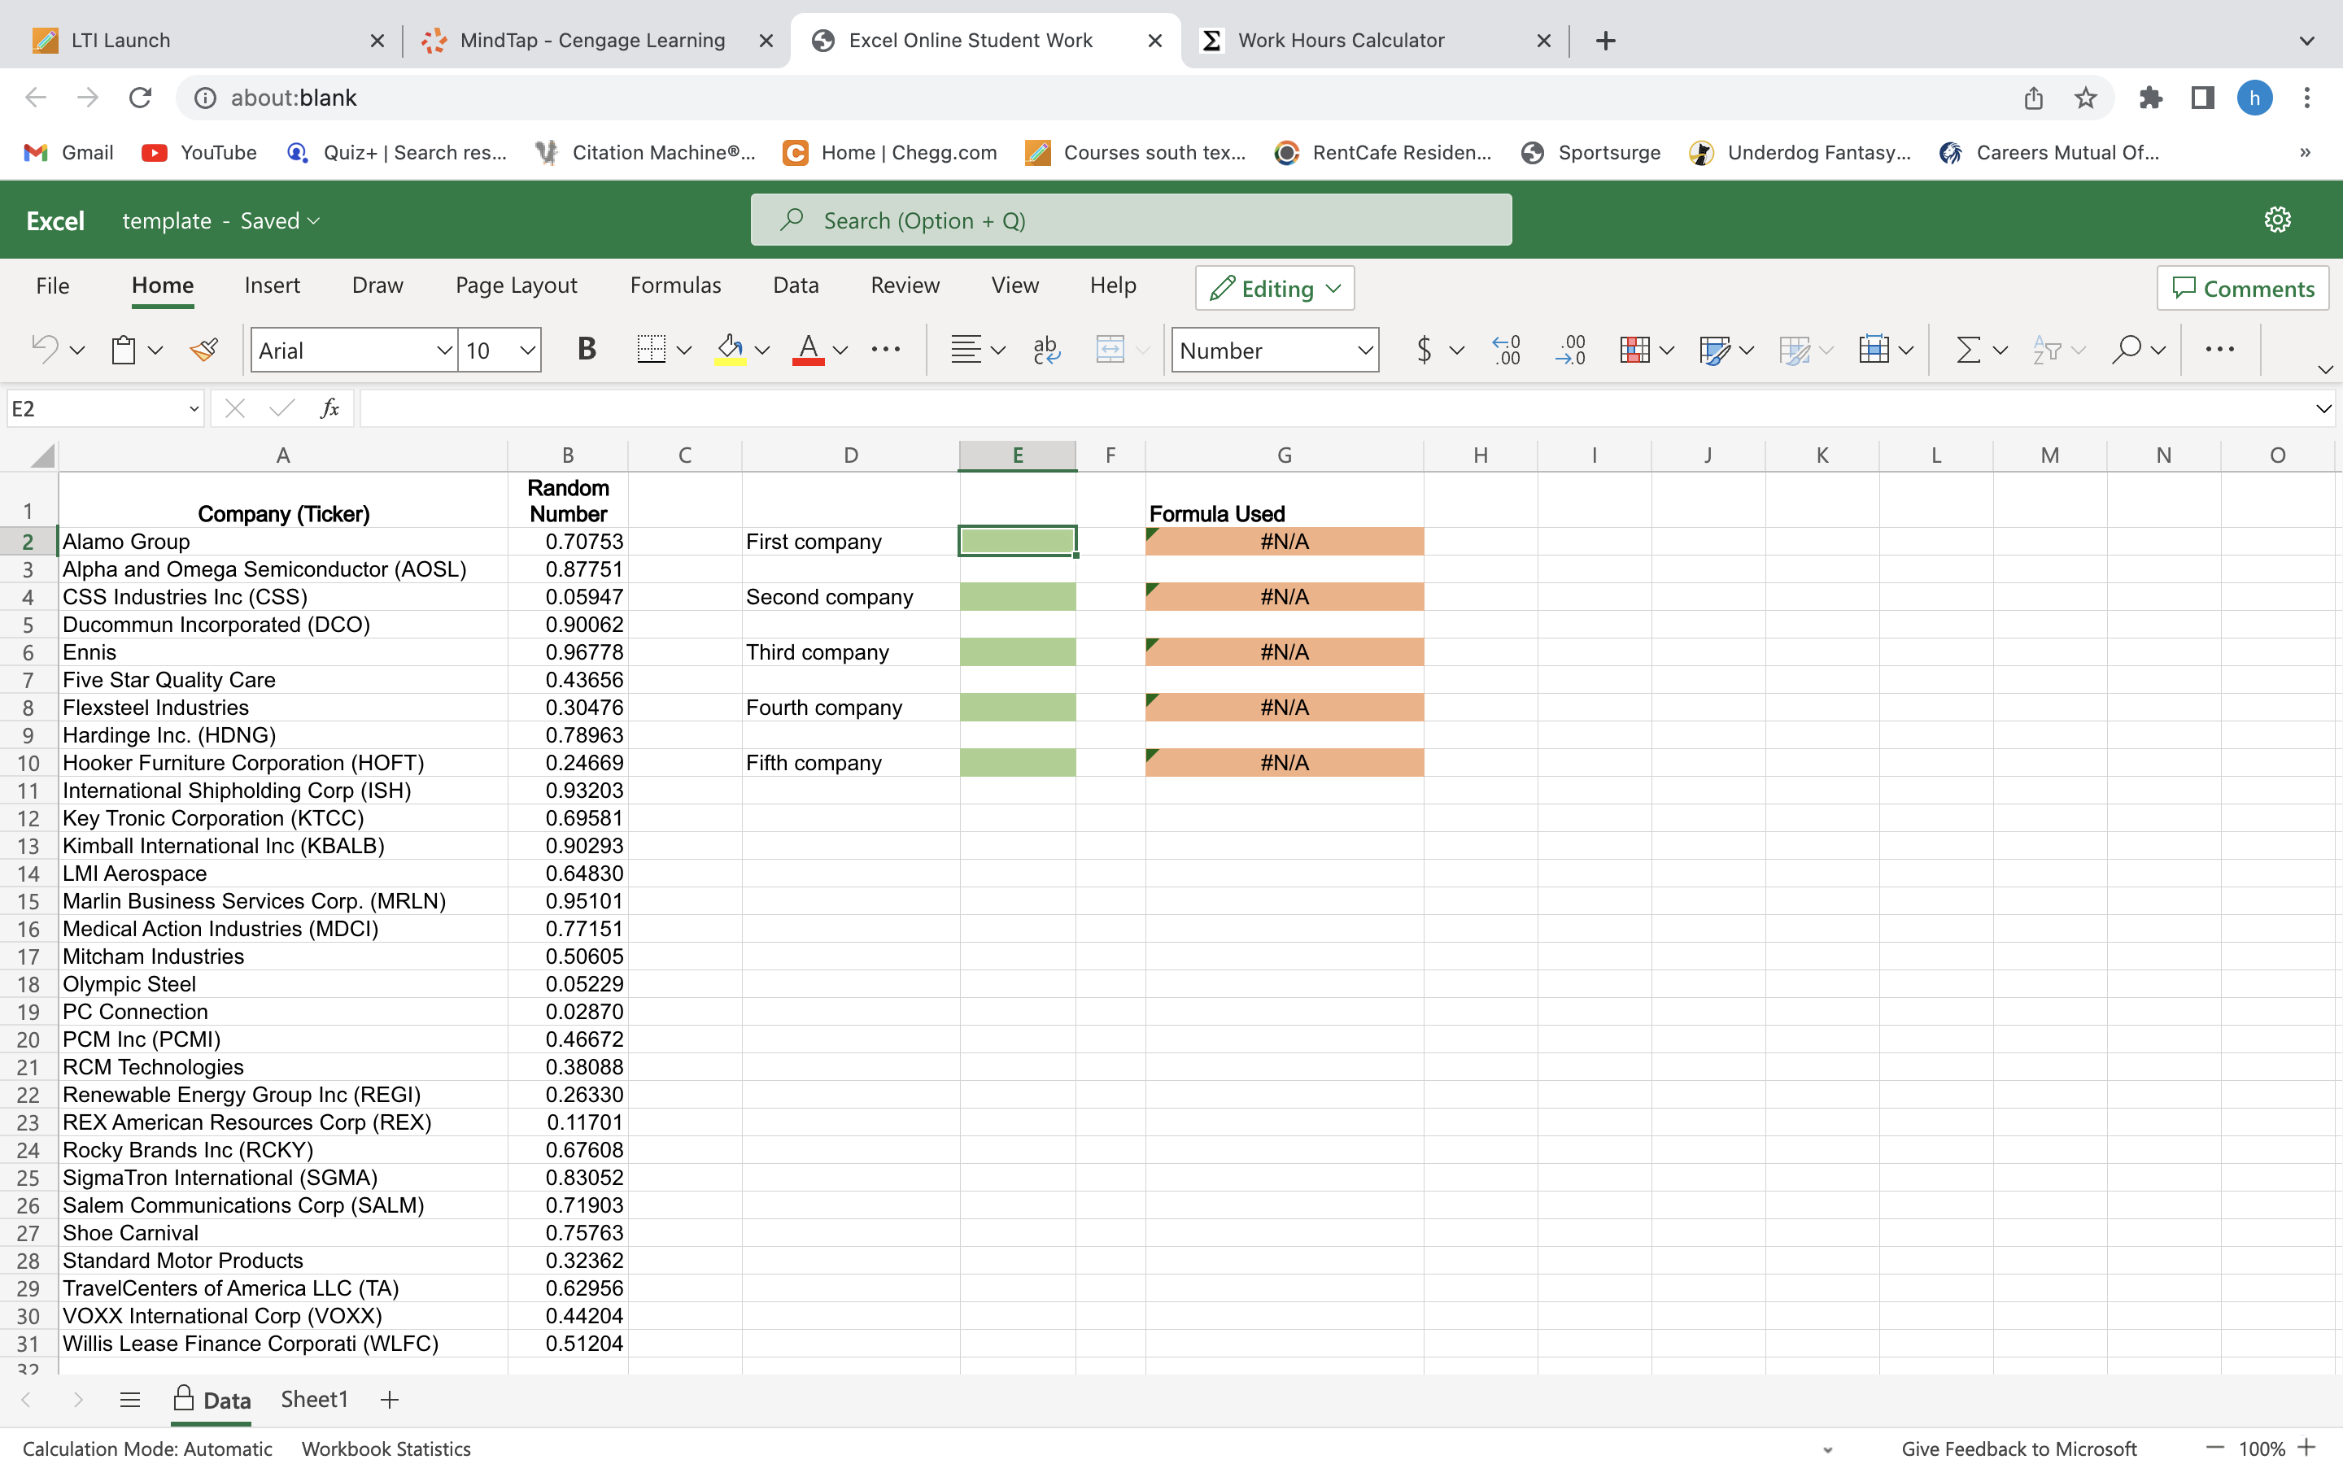Expand the formula bar chevron
This screenshot has width=2343, height=1464.
[2323, 408]
